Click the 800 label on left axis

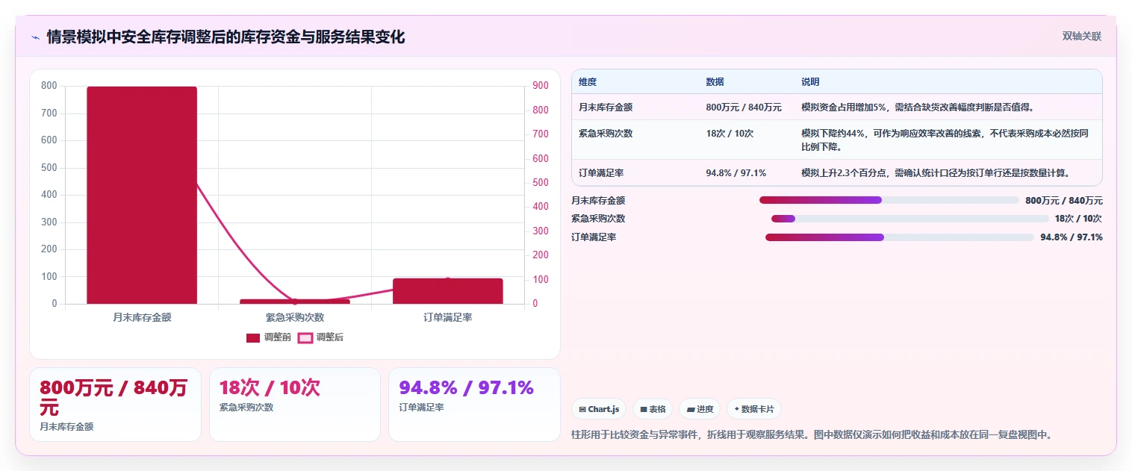(x=49, y=86)
